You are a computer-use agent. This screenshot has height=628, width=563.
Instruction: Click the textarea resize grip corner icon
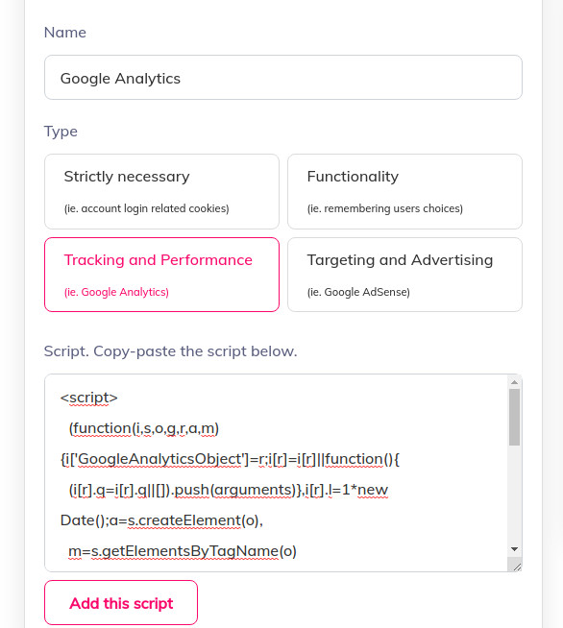pos(516,566)
